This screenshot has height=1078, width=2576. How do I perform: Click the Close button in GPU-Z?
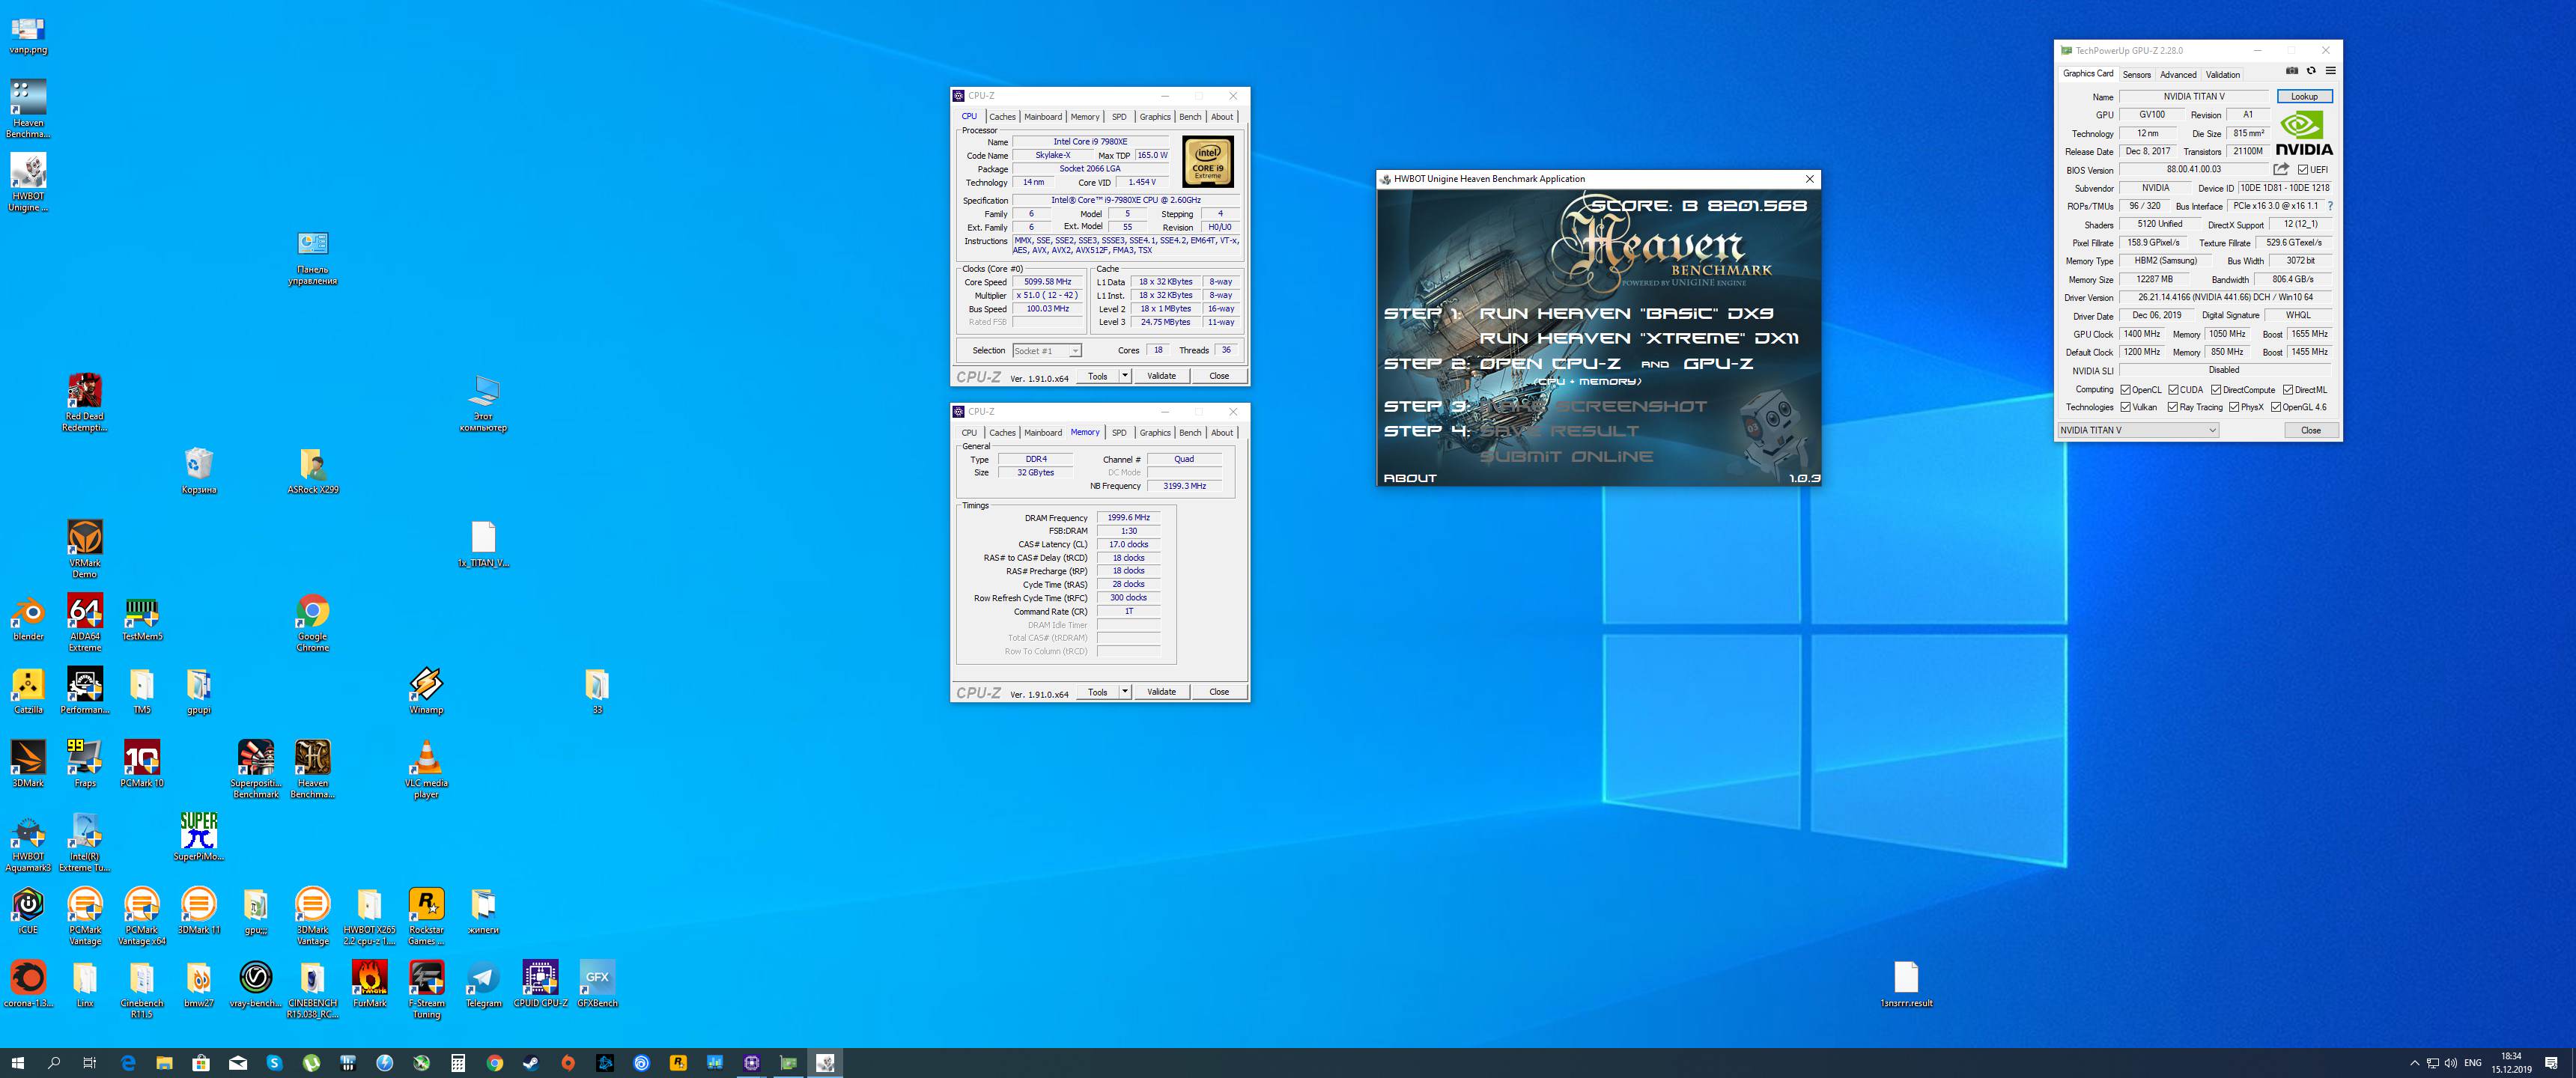(2310, 430)
